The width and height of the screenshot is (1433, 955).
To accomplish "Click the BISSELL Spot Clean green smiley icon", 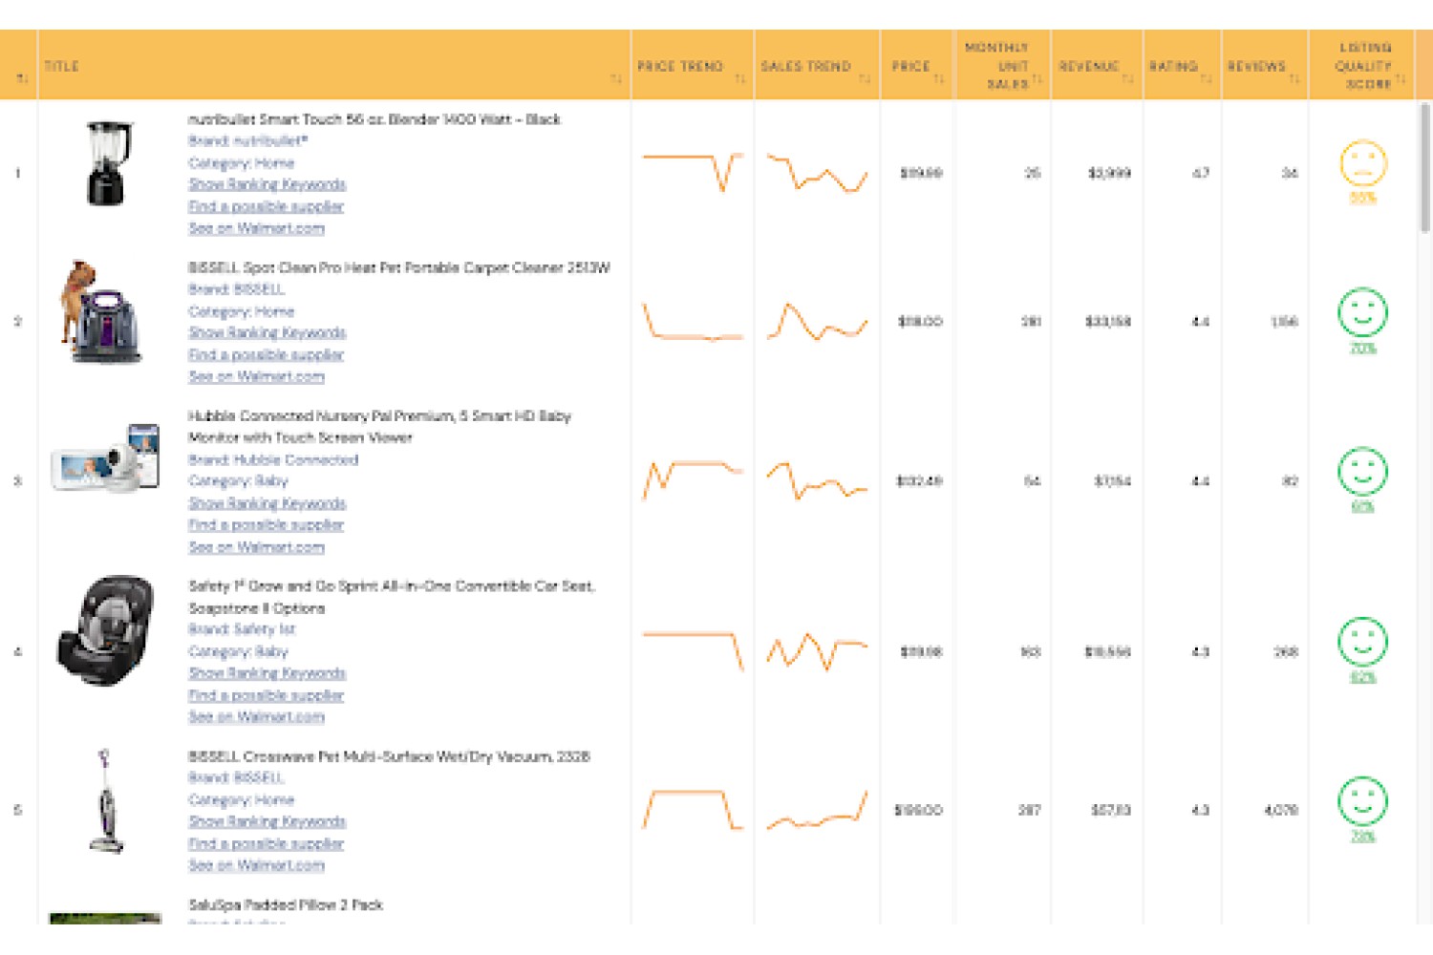I will coord(1363,311).
